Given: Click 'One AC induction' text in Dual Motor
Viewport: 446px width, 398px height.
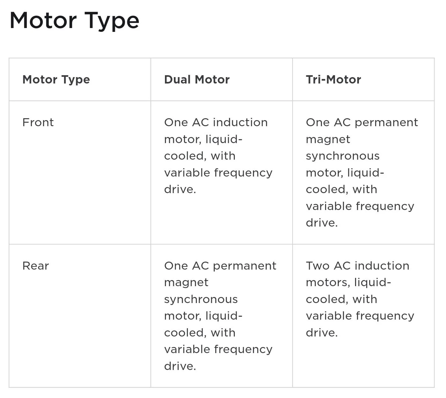Looking at the screenshot, I should point(216,122).
